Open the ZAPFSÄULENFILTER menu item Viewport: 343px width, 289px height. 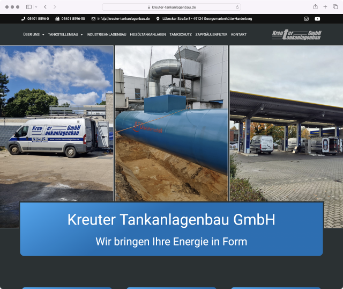coord(211,34)
